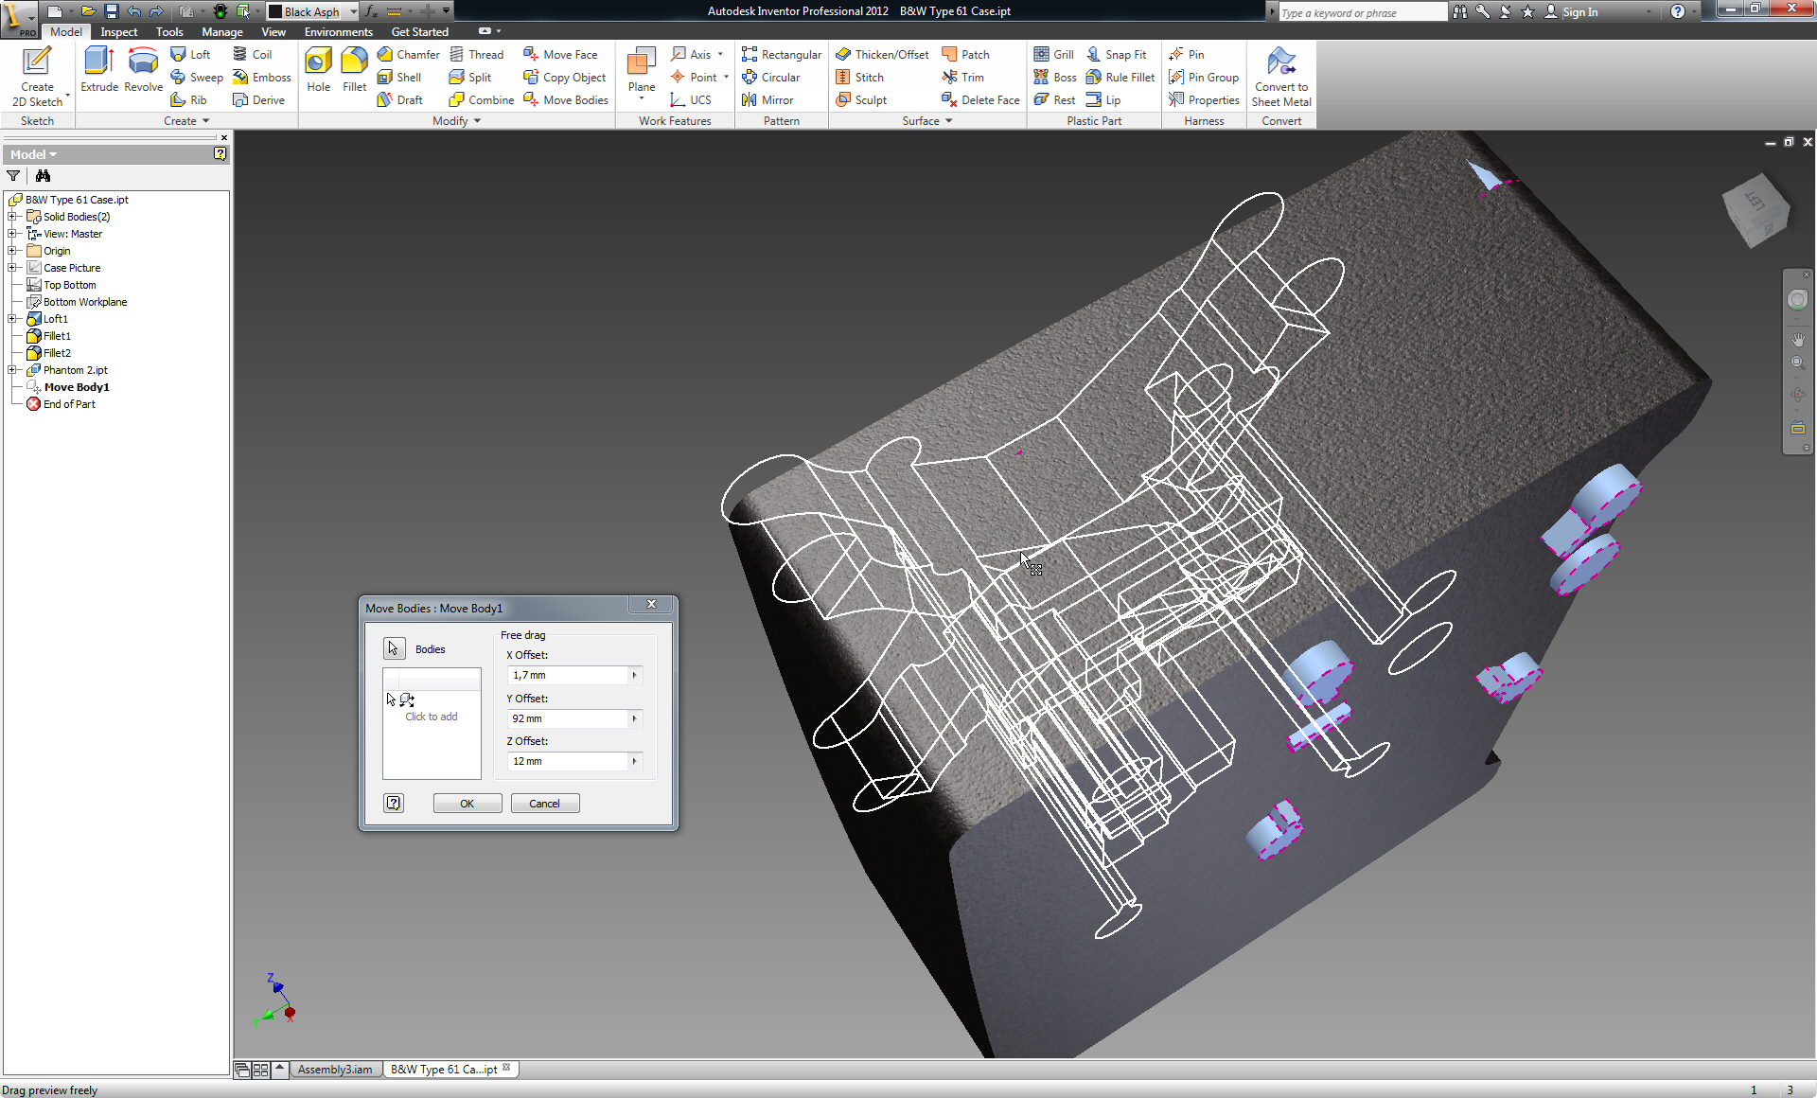Activate the Coil tool
The height and width of the screenshot is (1098, 1817).
pos(252,55)
